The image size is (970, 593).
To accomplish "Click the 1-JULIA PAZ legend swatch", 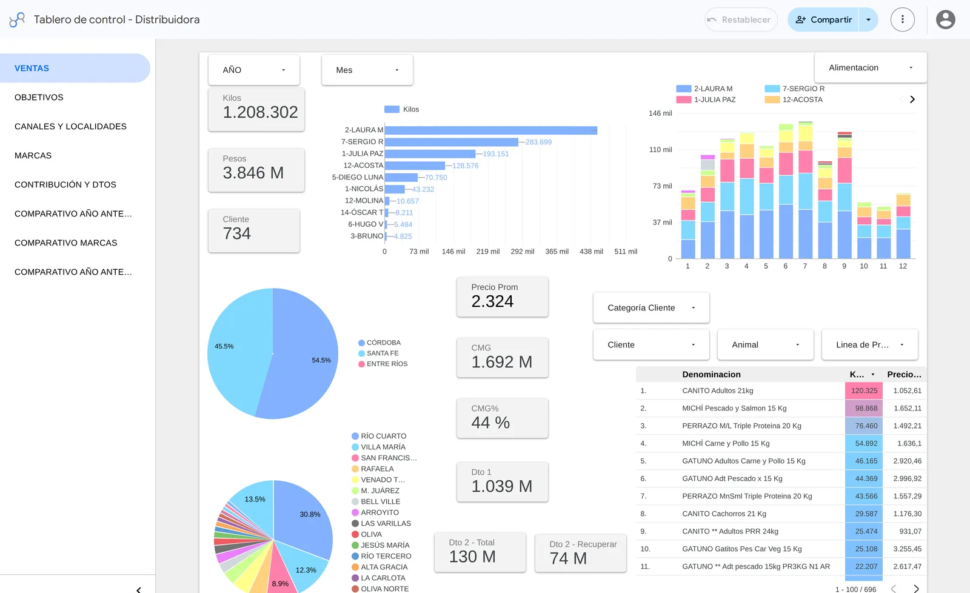I will tap(684, 99).
